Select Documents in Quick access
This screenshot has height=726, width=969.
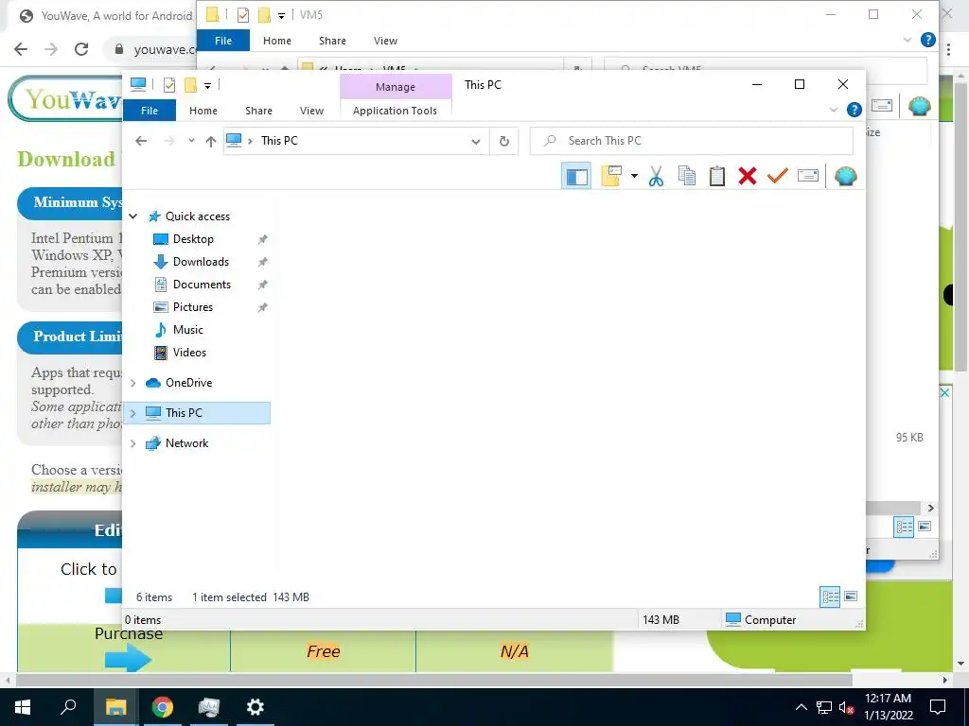[203, 285]
